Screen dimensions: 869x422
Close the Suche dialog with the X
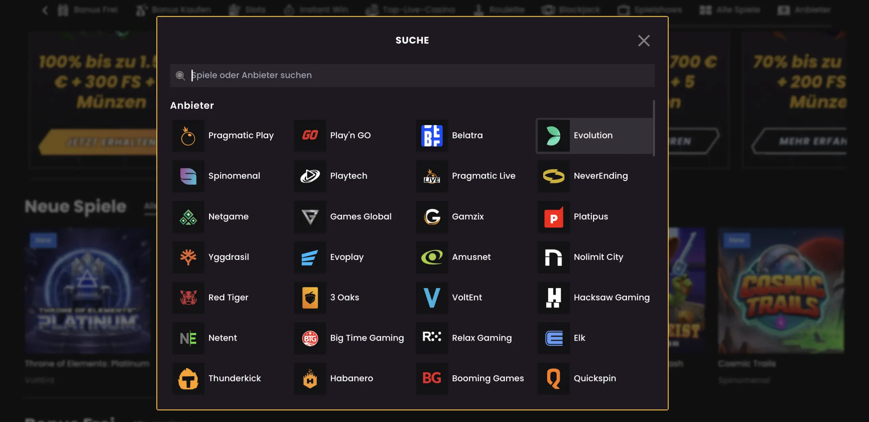tap(644, 41)
